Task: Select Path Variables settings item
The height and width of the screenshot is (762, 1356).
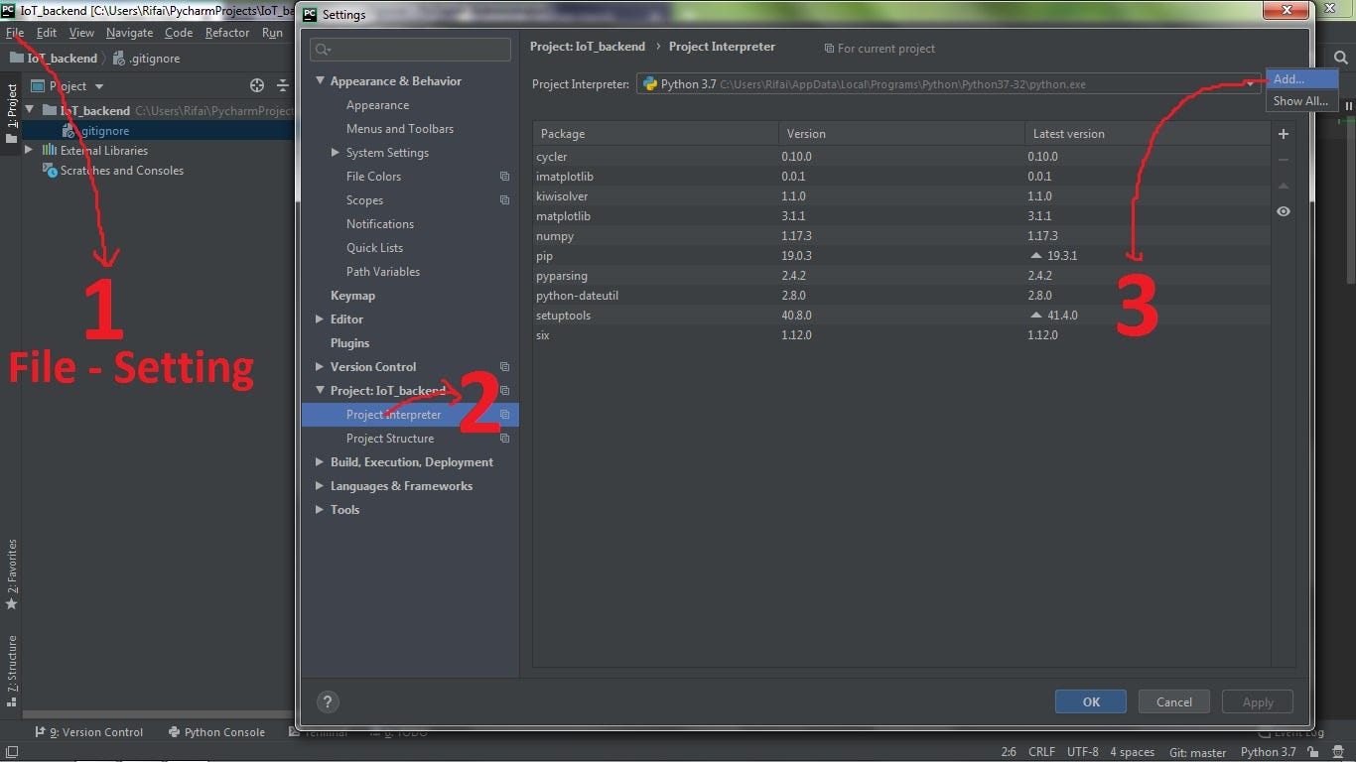Action: point(383,272)
